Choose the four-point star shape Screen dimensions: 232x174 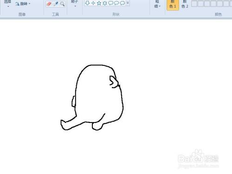pyautogui.click(x=93, y=3)
